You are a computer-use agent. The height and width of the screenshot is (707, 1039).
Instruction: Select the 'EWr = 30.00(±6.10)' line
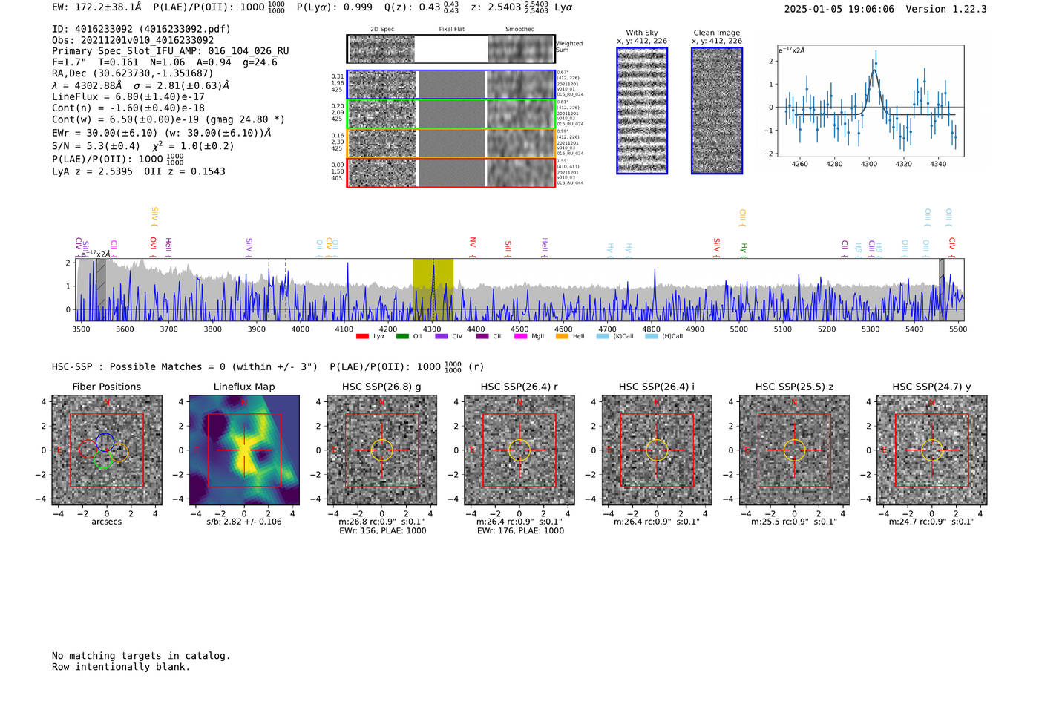pyautogui.click(x=162, y=133)
